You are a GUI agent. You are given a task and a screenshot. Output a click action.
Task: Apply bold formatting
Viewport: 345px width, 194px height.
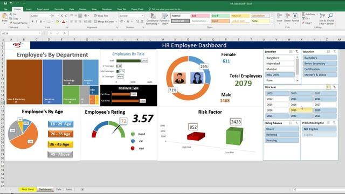coord(32,22)
